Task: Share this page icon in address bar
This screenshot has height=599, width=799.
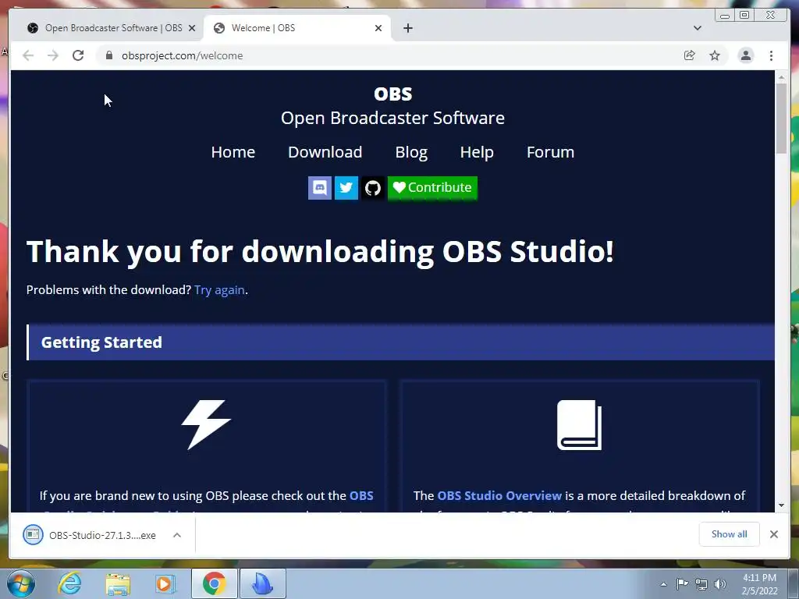Action: [690, 55]
